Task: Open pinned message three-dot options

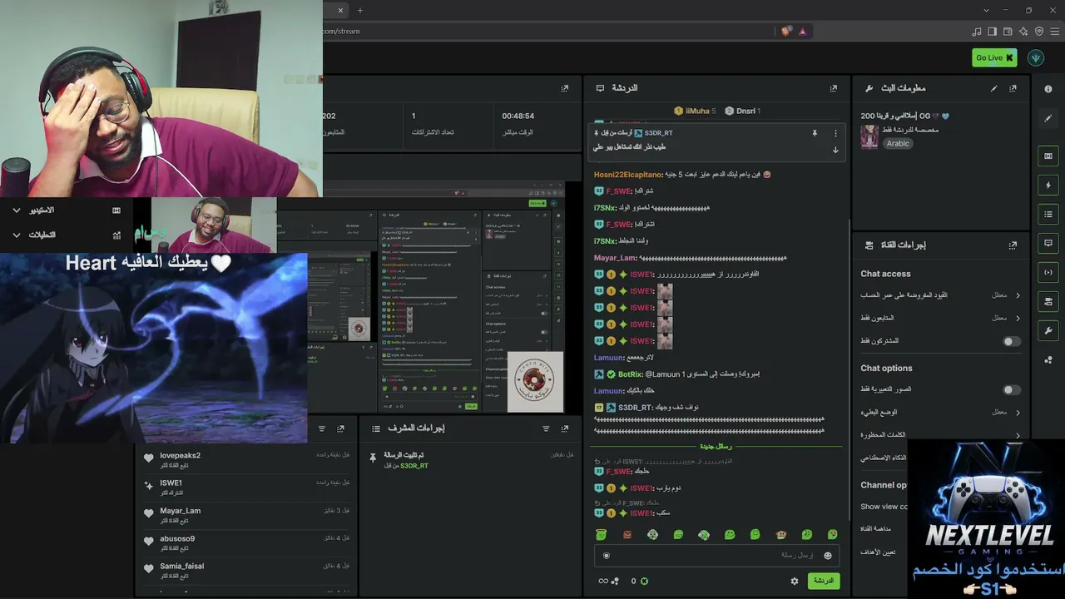Action: tap(835, 133)
